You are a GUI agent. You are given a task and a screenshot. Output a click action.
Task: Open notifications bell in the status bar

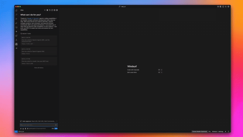[x=228, y=132]
